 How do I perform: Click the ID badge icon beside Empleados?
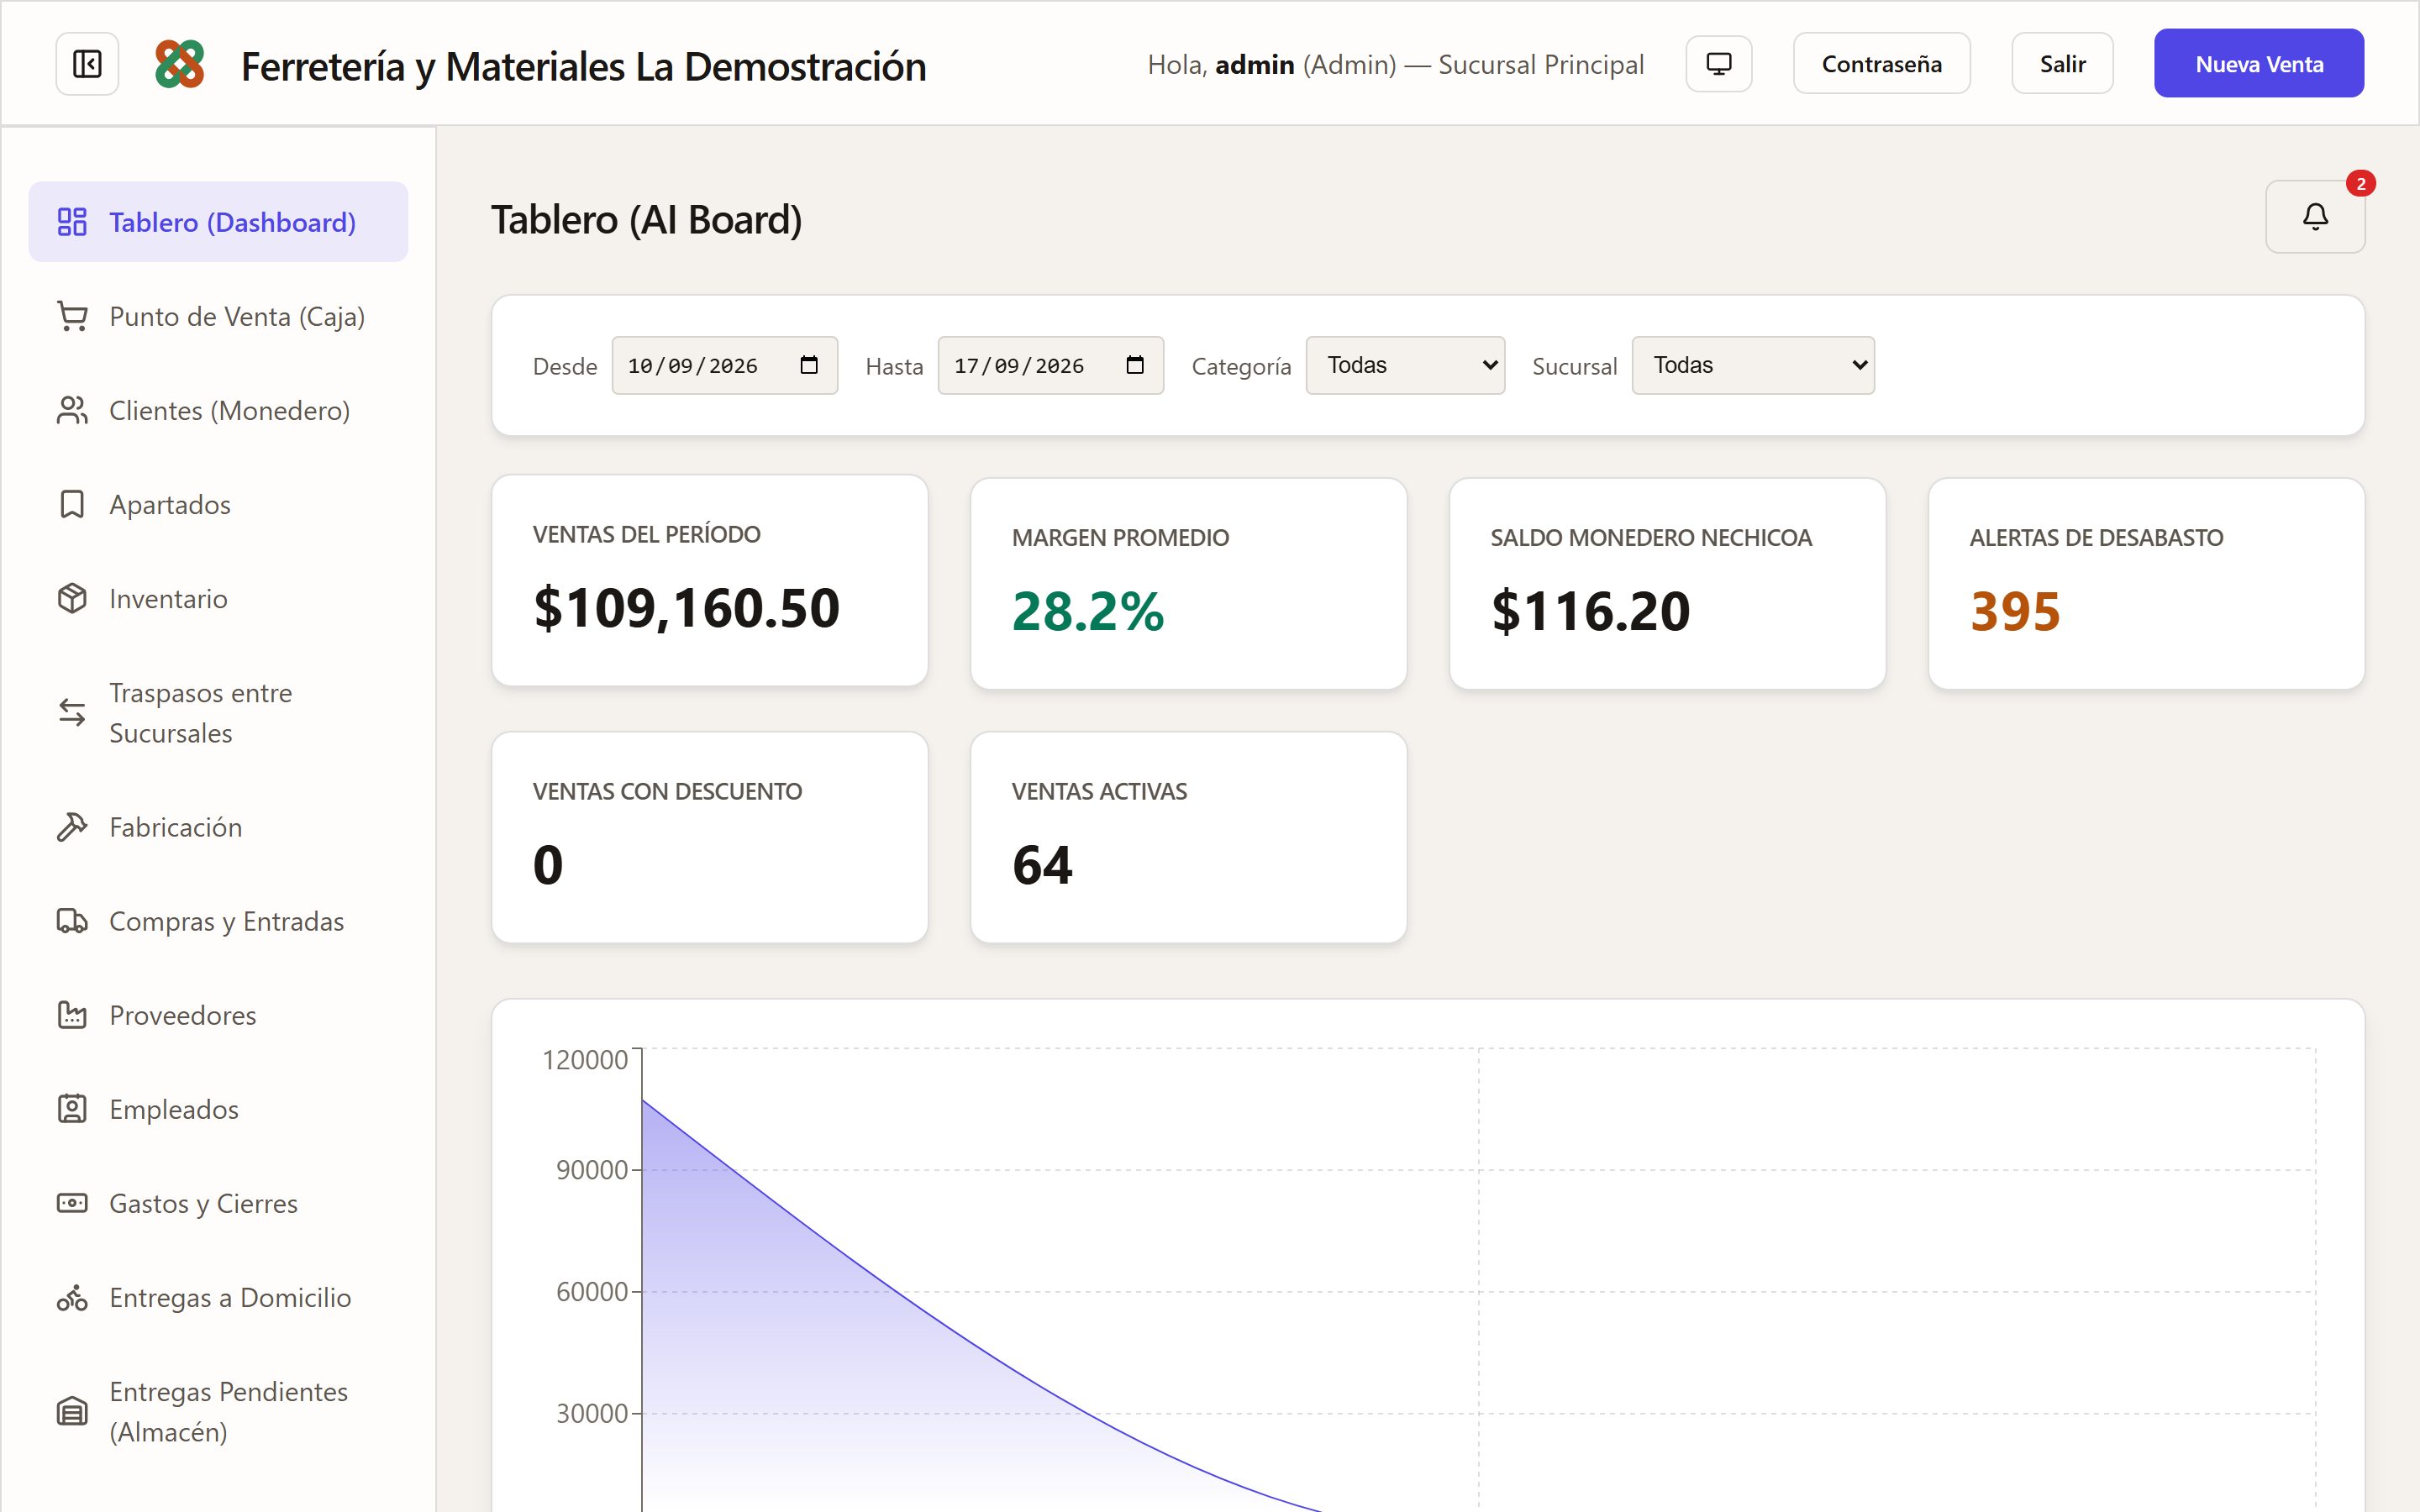click(72, 1109)
